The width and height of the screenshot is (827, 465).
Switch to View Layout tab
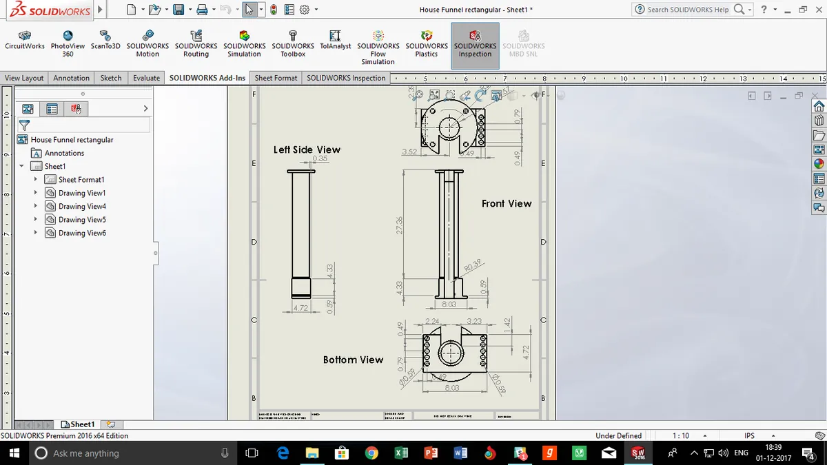coord(24,78)
